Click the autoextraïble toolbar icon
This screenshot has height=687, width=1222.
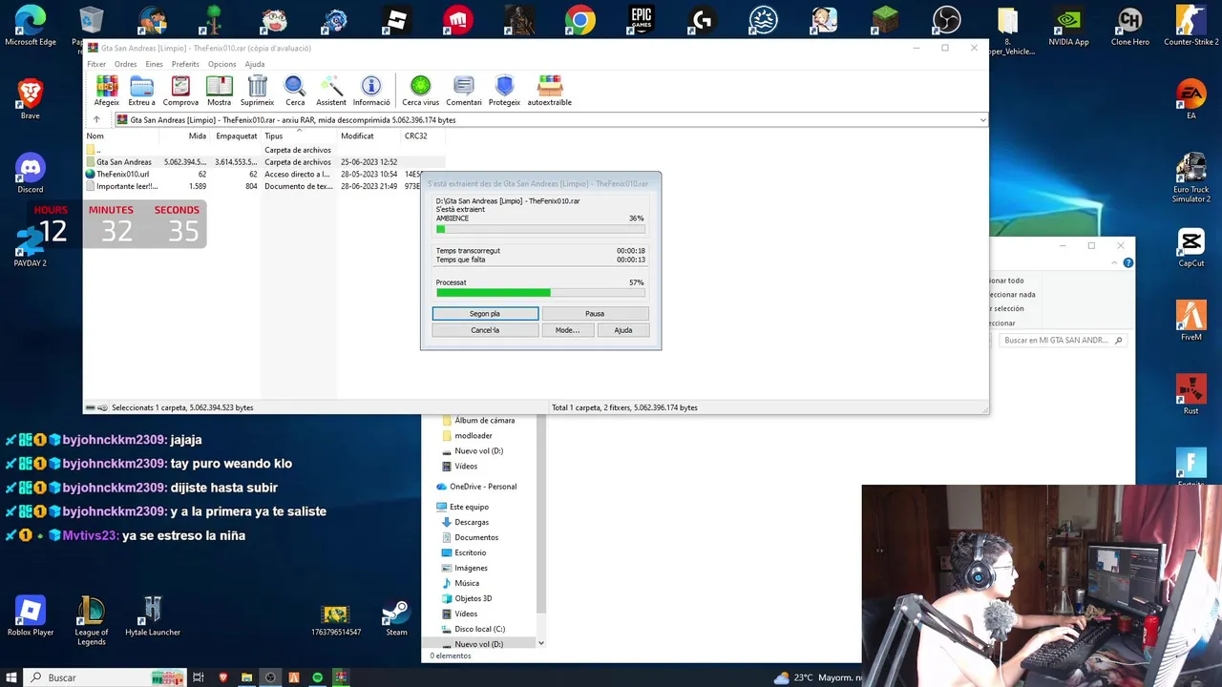550,91
